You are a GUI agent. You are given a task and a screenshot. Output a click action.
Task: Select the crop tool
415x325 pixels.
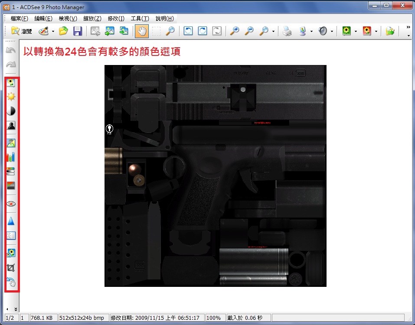pyautogui.click(x=11, y=268)
